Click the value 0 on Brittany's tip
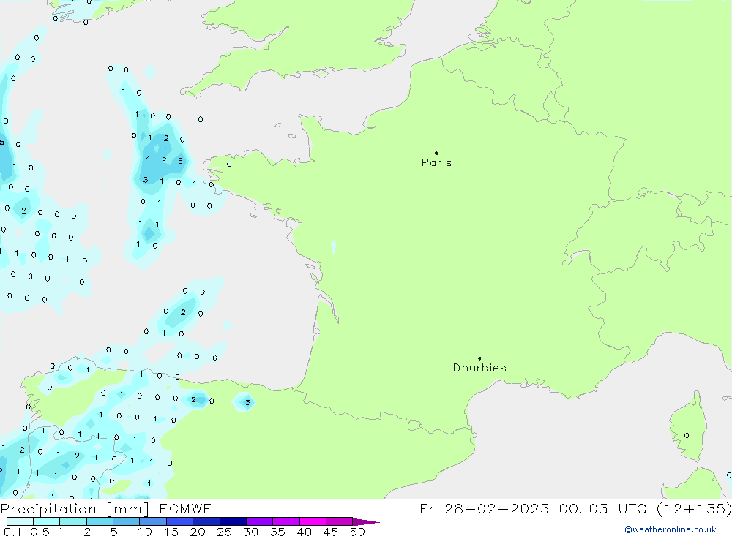732x536 pixels. [229, 165]
